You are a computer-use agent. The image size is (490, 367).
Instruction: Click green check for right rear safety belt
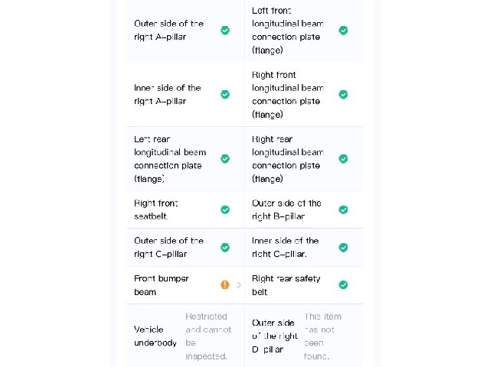point(343,284)
